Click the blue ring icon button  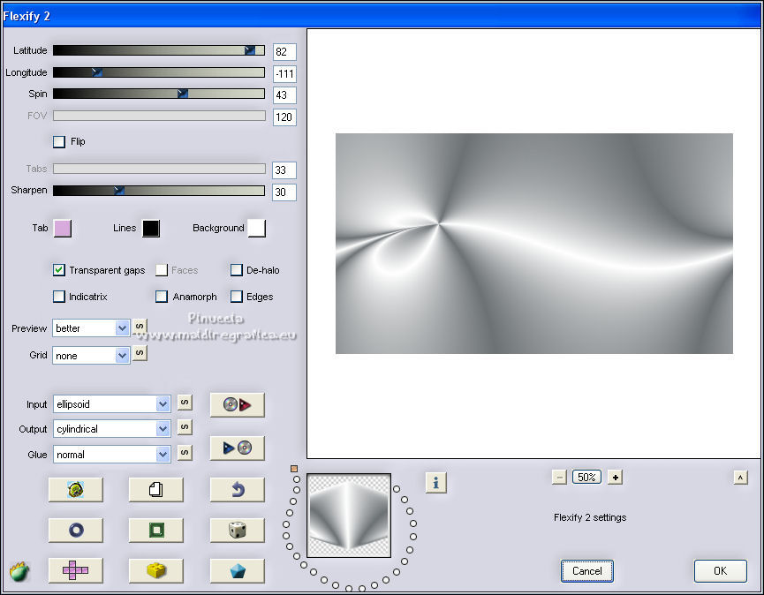pos(76,530)
